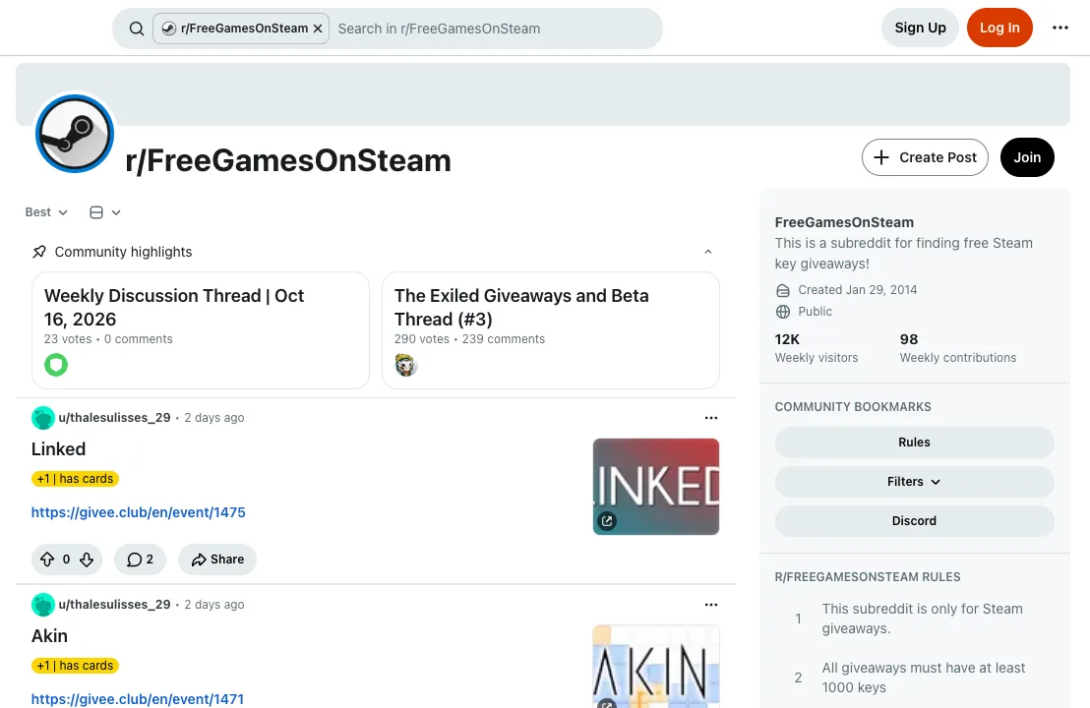This screenshot has height=708, width=1090.
Task: Join the FreeGamesOnSteam community
Action: pos(1027,157)
